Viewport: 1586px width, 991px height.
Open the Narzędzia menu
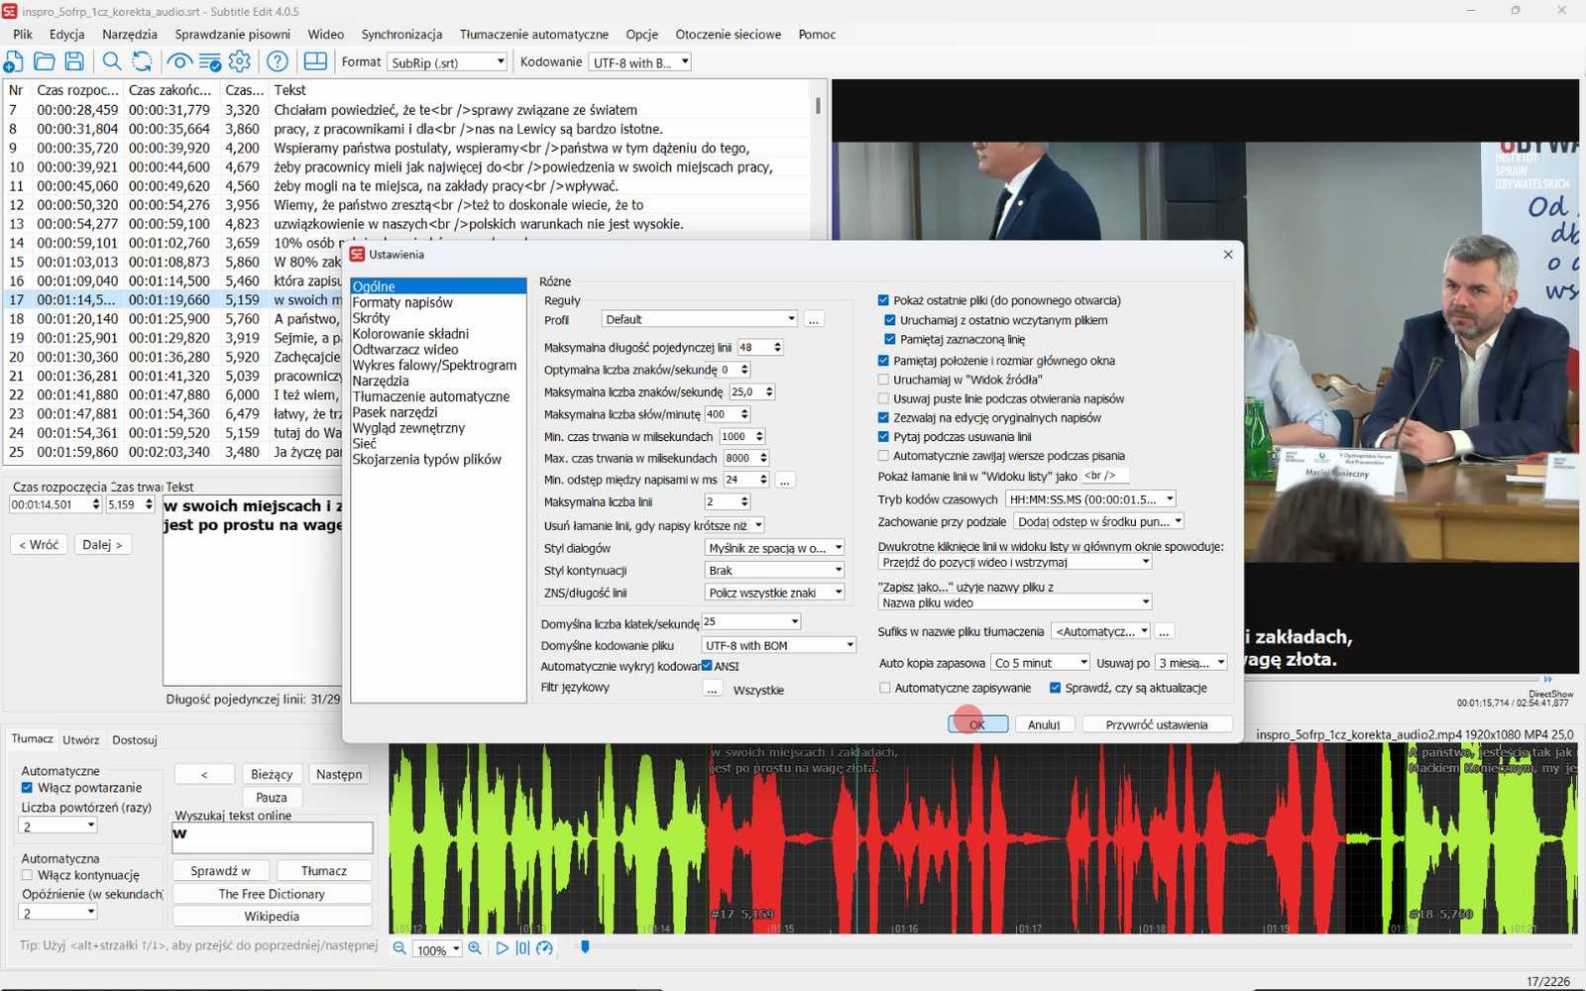tap(130, 34)
